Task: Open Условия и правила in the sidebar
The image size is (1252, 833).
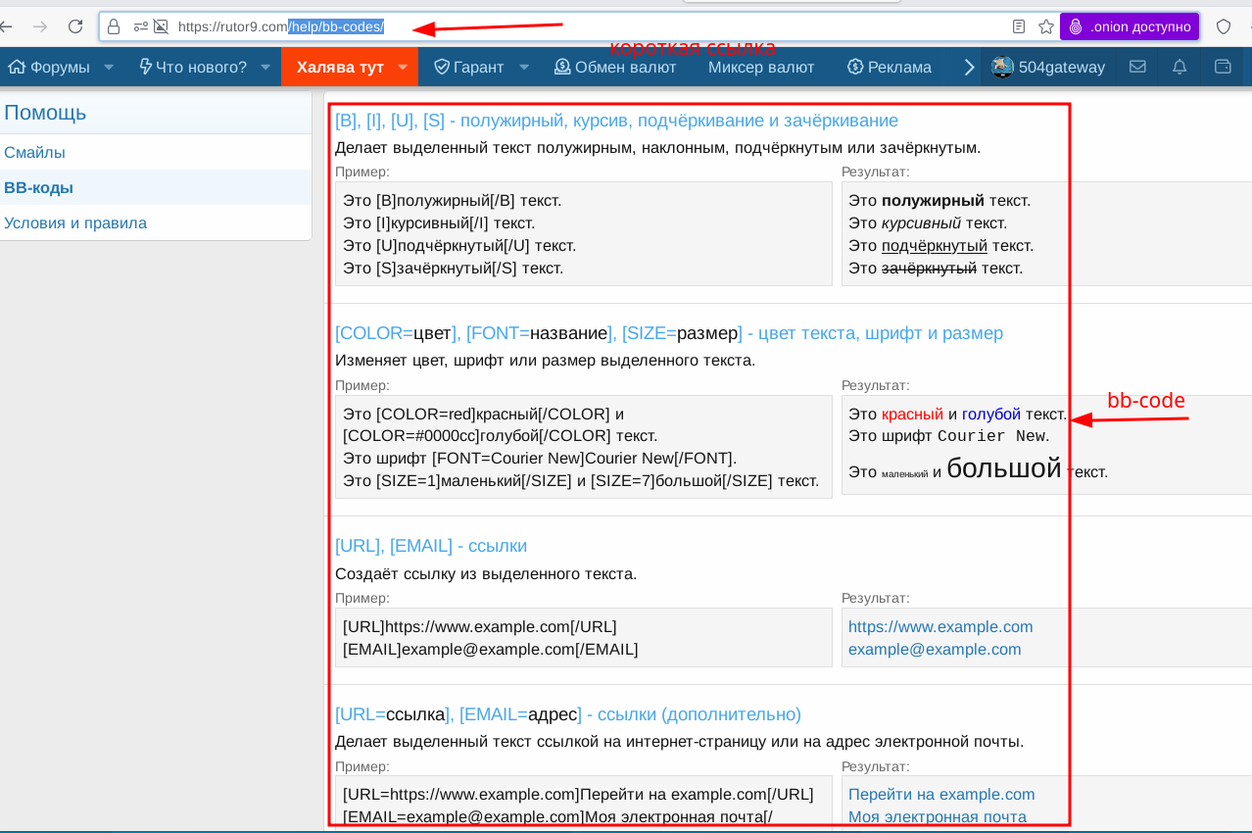Action: (75, 223)
